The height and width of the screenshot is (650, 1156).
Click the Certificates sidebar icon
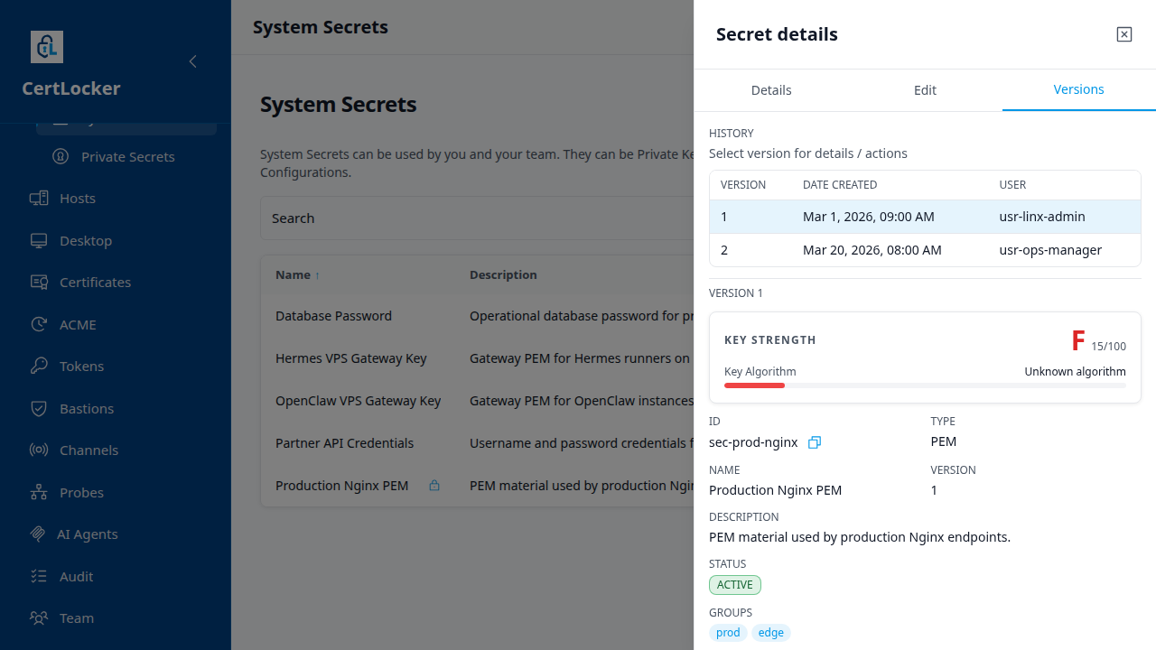tap(38, 283)
